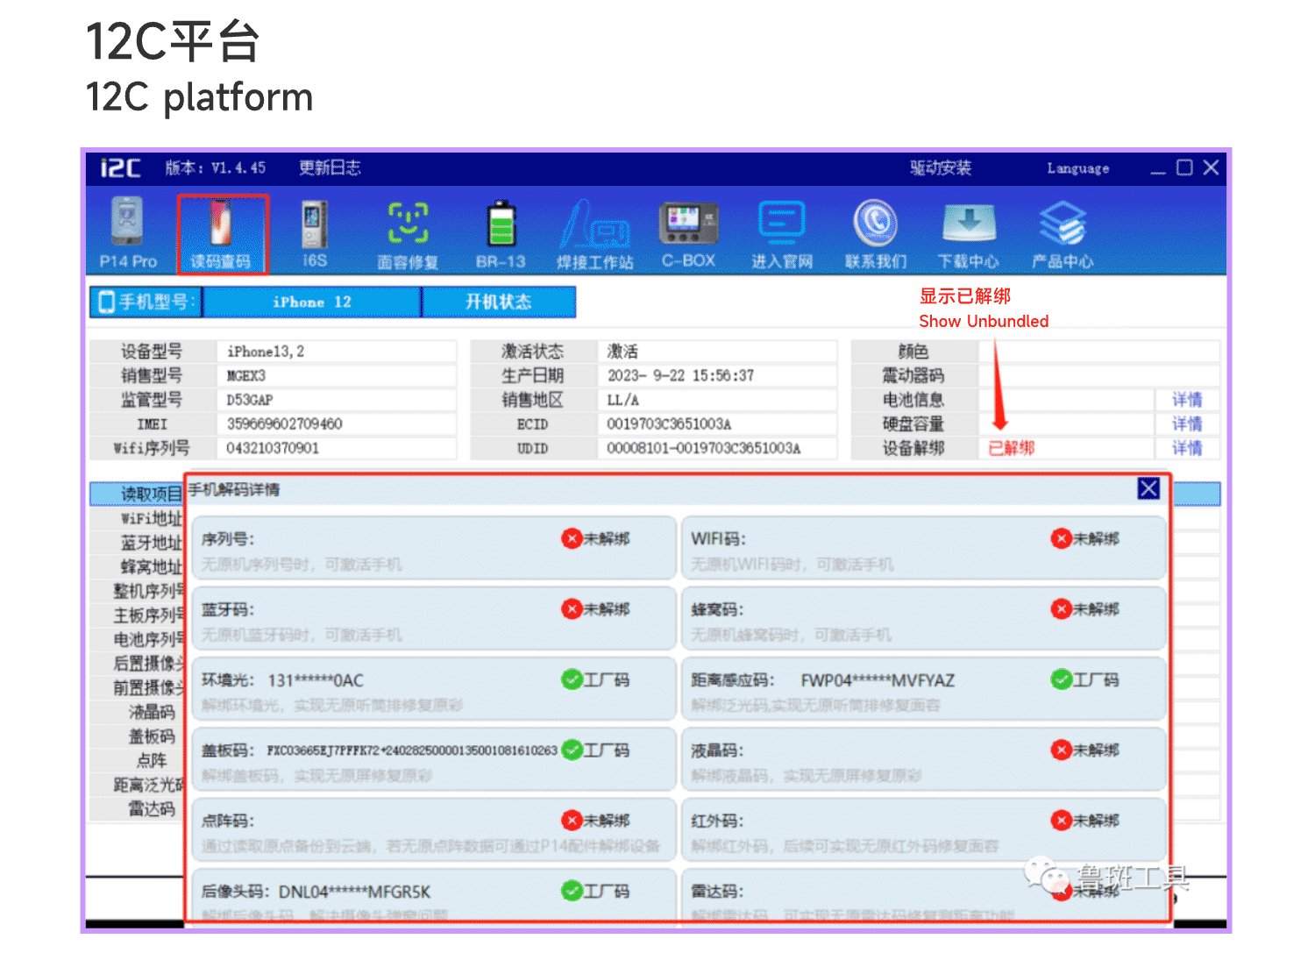The width and height of the screenshot is (1315, 960).
Task: Select 雷达码 in the read list
Action: (x=152, y=808)
